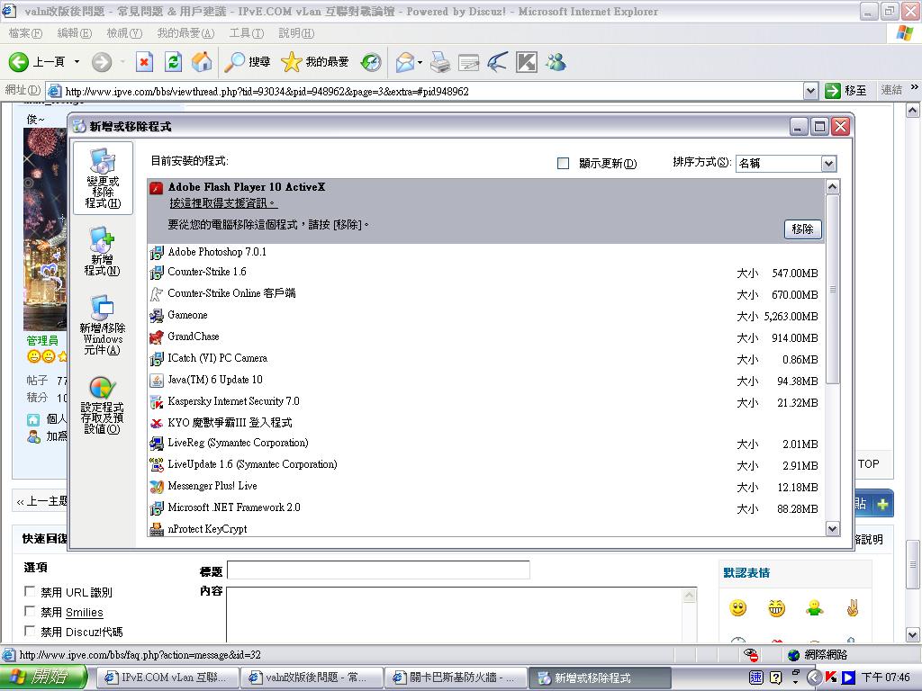Click the Kaspersky tray icon in taskbar
This screenshot has height=691, width=922.
[831, 677]
